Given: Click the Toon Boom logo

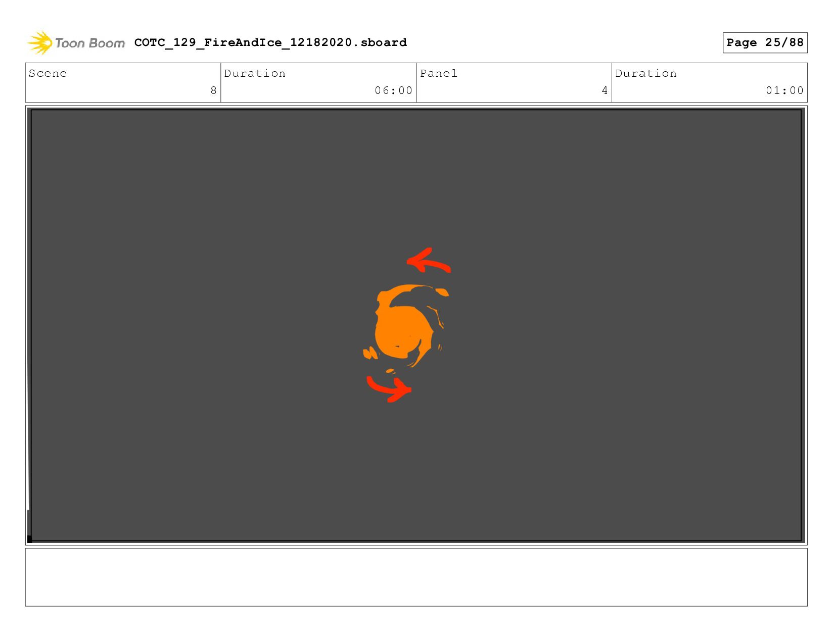Looking at the screenshot, I should [76, 43].
